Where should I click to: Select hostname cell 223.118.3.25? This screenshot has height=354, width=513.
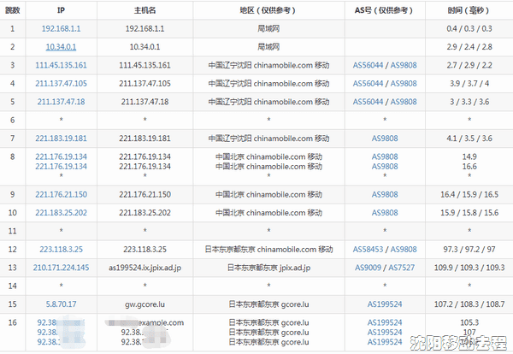point(144,250)
